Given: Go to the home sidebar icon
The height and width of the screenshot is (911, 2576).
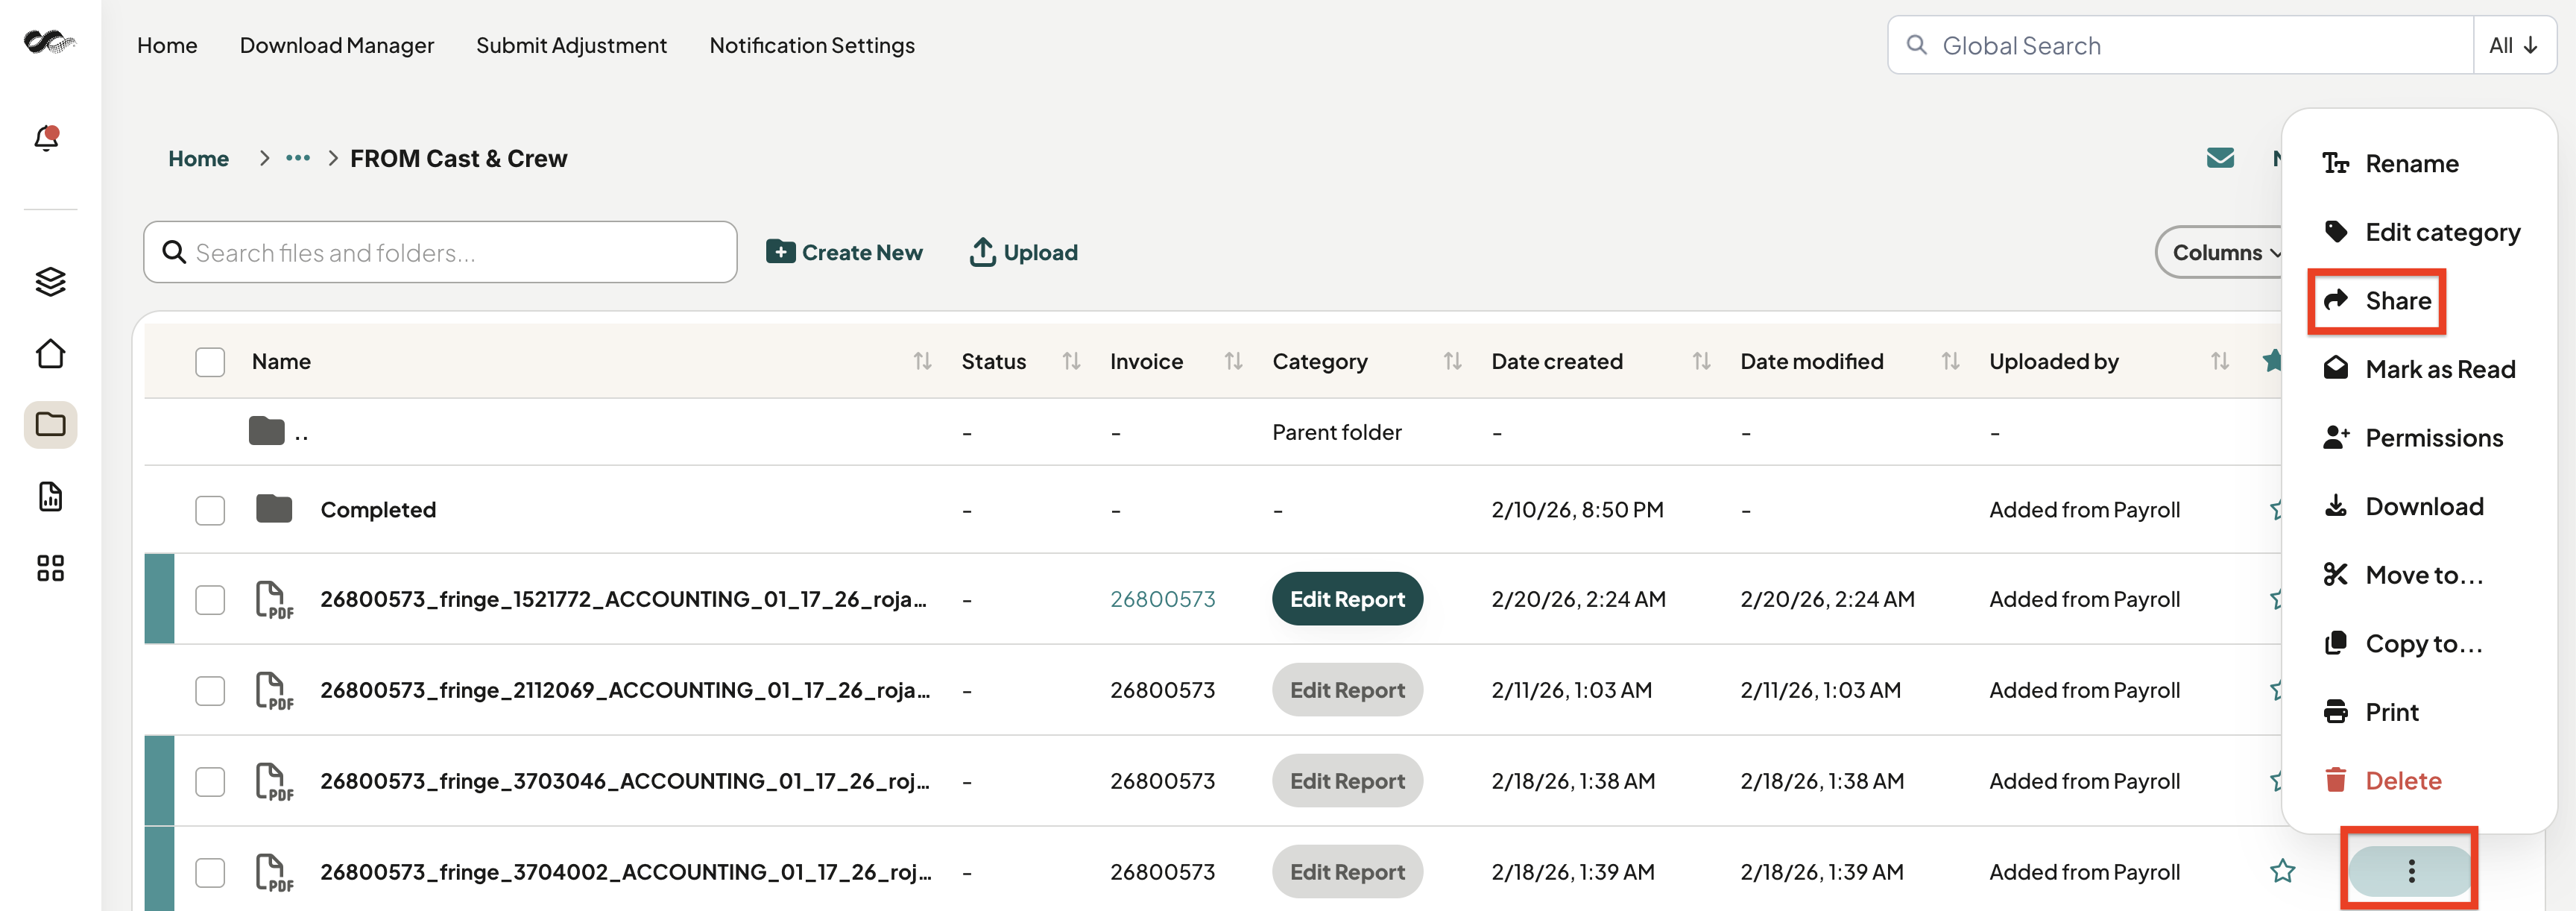Looking at the screenshot, I should [50, 353].
